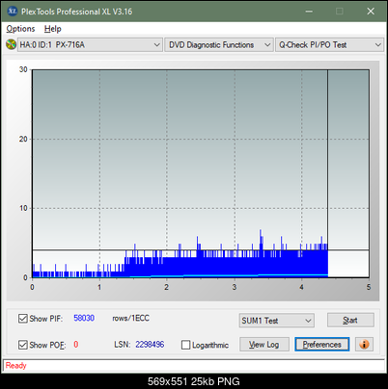The height and width of the screenshot is (389, 388).
Task: Click the Ready status bar text
Action: (x=15, y=366)
